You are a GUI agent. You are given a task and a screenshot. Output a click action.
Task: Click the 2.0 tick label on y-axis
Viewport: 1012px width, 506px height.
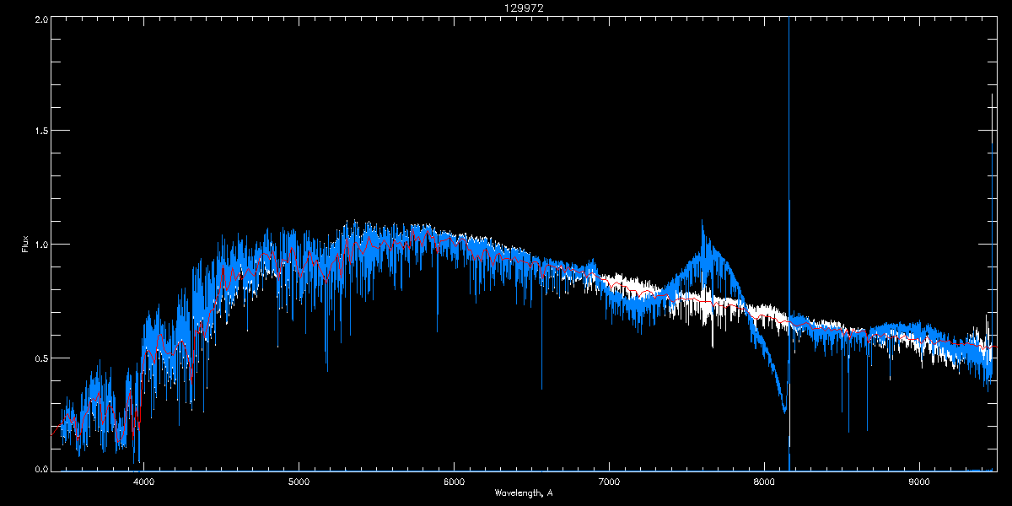(41, 19)
